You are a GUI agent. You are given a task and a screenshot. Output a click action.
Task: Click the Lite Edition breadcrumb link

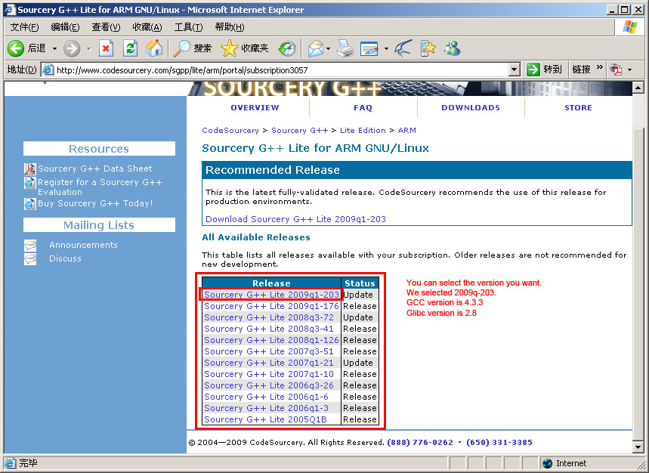click(x=363, y=131)
